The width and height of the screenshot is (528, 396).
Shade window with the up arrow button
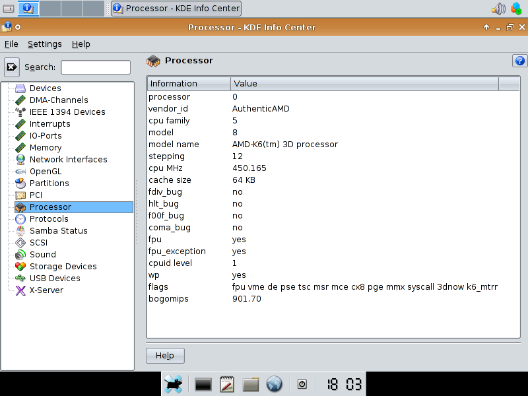[486, 27]
